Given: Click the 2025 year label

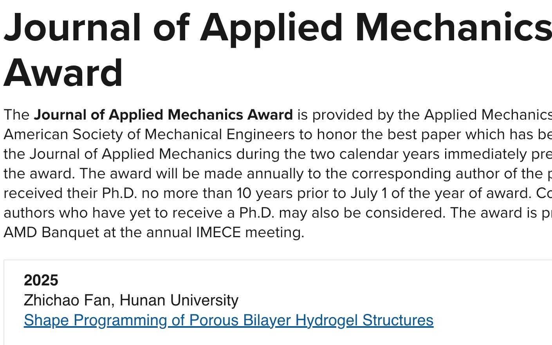Looking at the screenshot, I should 41,280.
